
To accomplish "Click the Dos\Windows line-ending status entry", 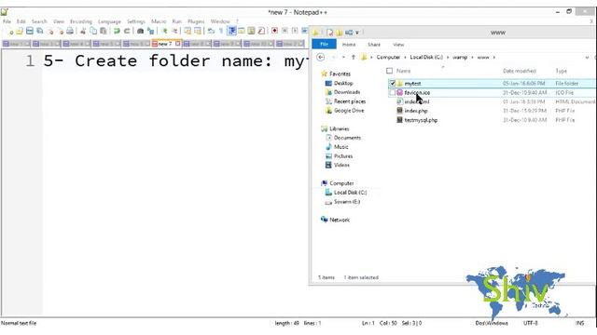I will pos(492,323).
